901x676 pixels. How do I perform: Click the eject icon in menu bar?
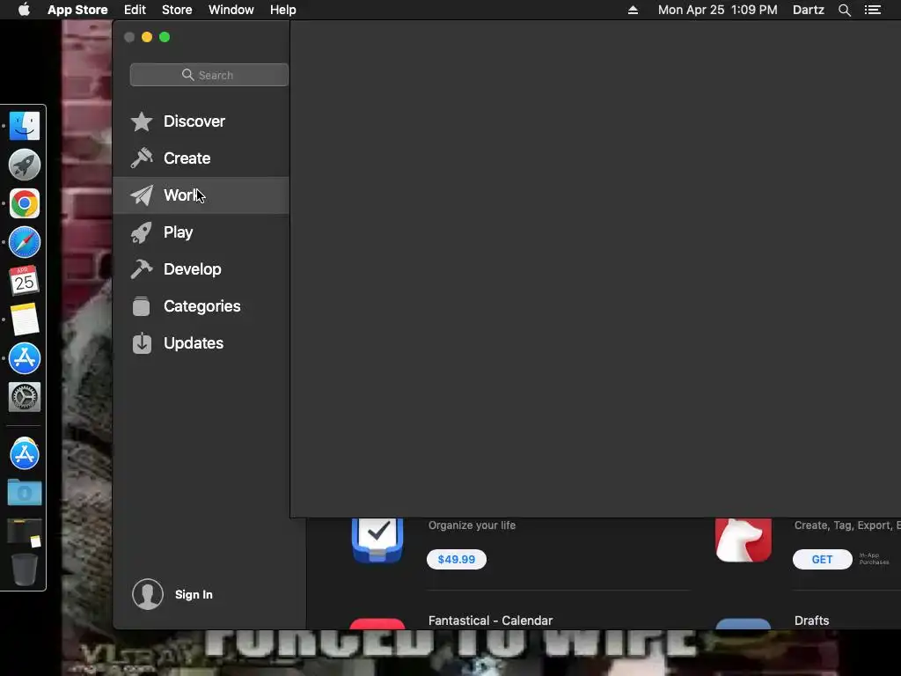coord(633,10)
